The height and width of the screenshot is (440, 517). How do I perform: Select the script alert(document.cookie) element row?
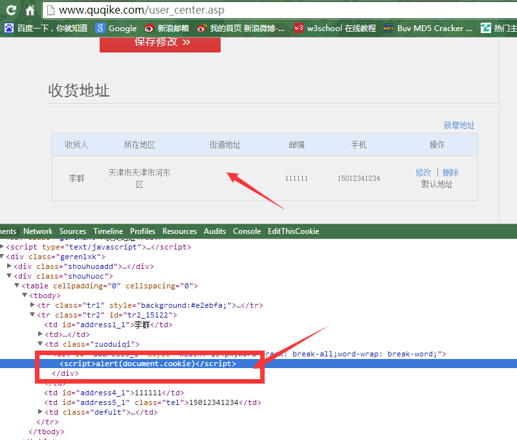pos(148,364)
